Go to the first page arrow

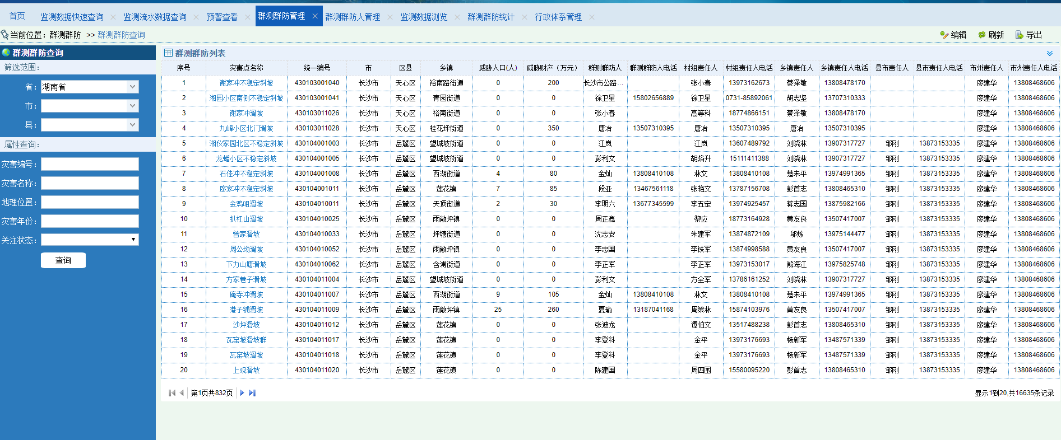pos(172,393)
